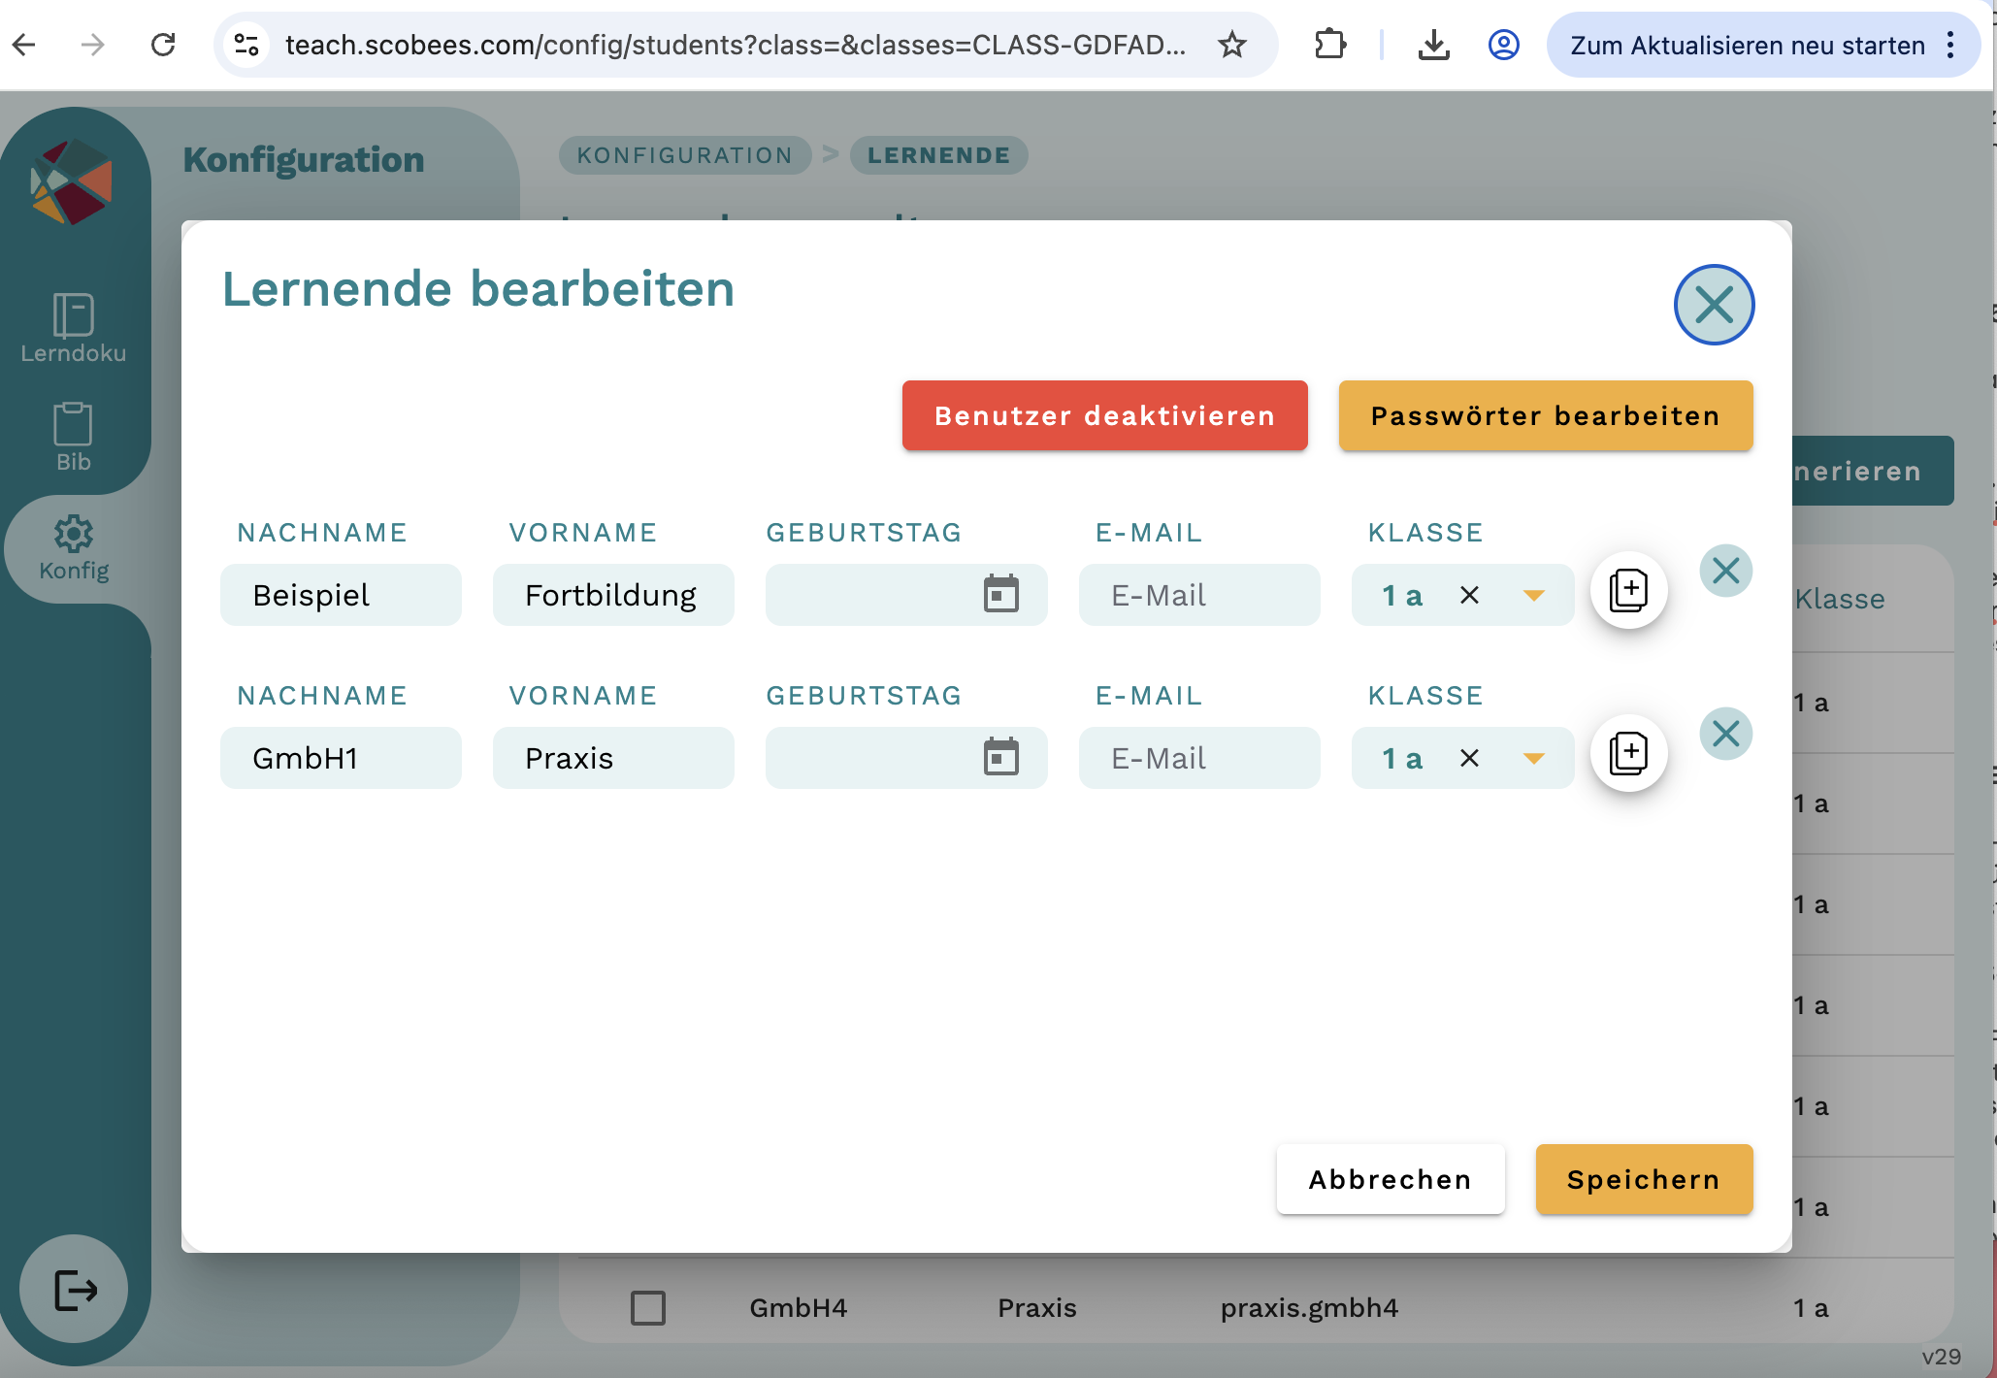The width and height of the screenshot is (1997, 1378).
Task: Select the LERNENDE breadcrumb
Action: pos(938,155)
